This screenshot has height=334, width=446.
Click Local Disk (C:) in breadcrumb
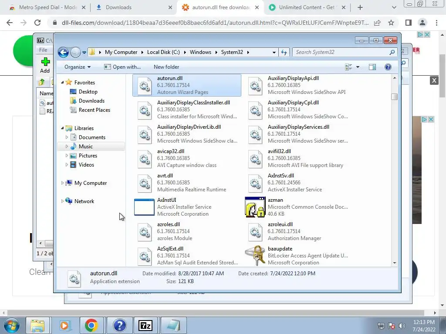(163, 52)
